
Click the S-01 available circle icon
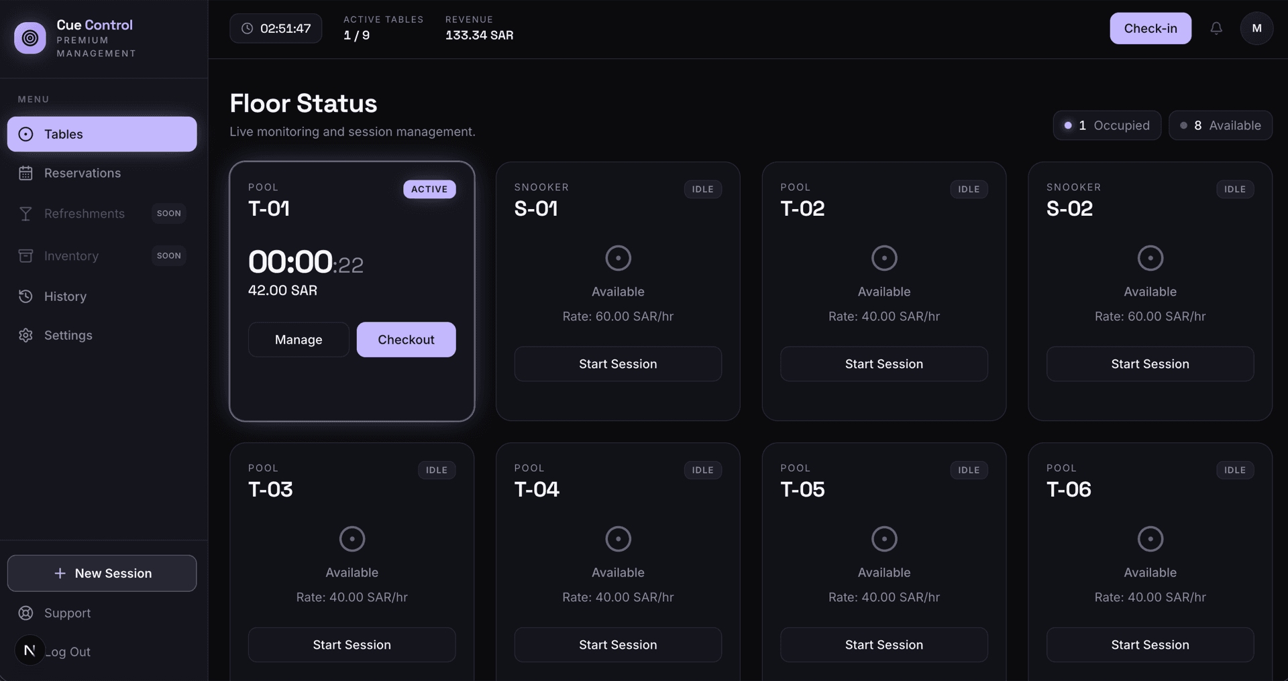[618, 258]
